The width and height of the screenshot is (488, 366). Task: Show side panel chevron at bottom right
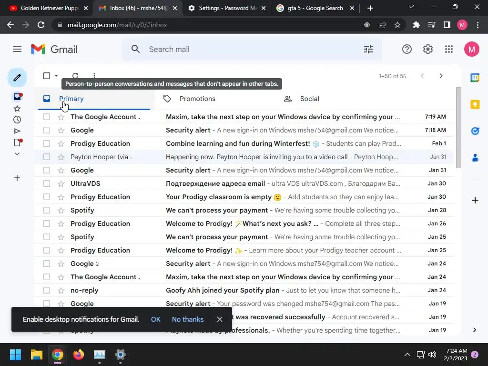[x=475, y=330]
